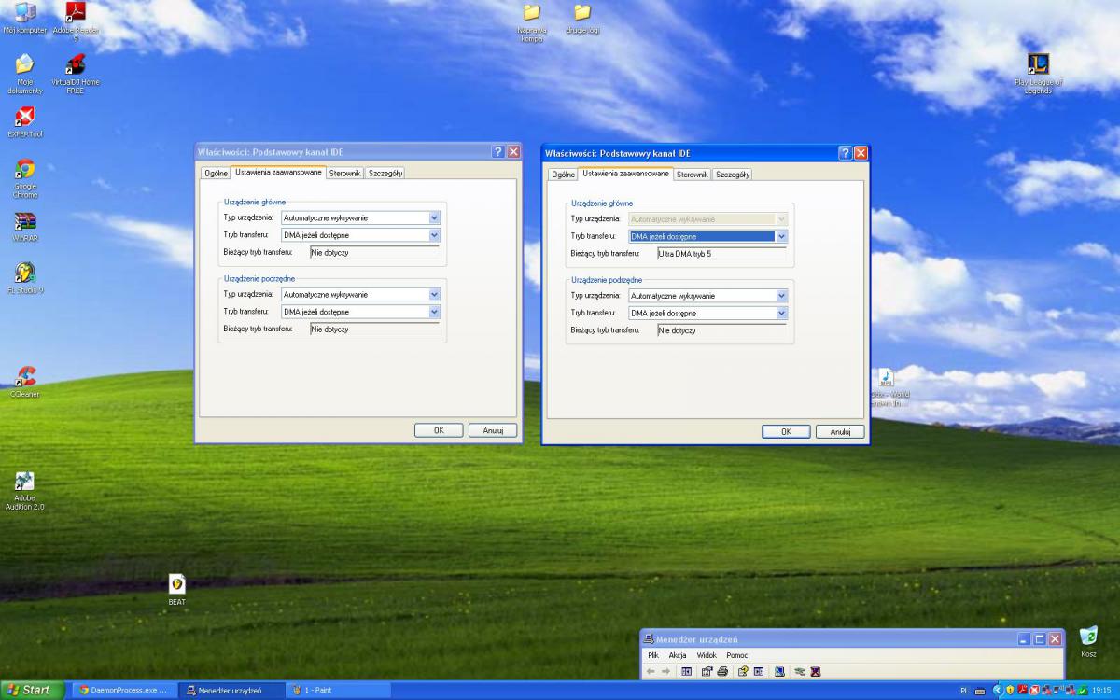Switch to the DaemonProcess.exe taskbar button

click(124, 691)
